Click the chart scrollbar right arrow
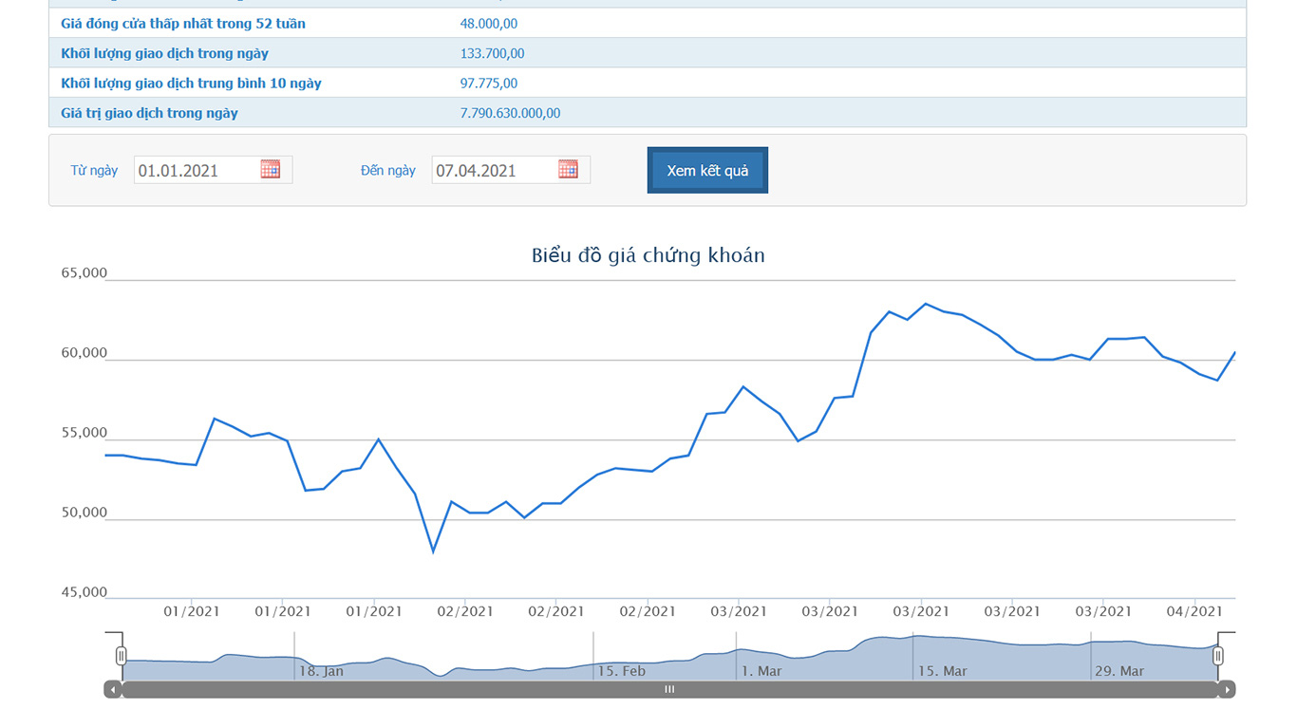This screenshot has height=728, width=1297. (x=1227, y=690)
